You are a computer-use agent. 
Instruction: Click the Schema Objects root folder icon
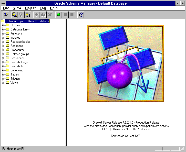pos(3,21)
